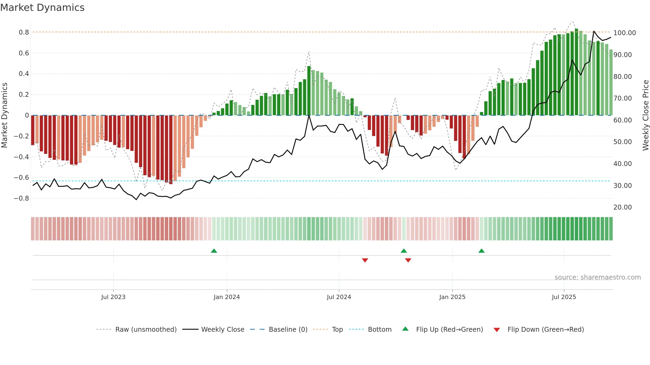Click the Jul 2023 x-axis label
Viewport: 650px width, 365px height.
coord(113,297)
